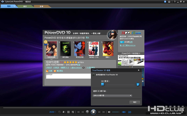Screen dimensions: 187x116
Task: Click the orange play trailer icon
Action: 55,71
